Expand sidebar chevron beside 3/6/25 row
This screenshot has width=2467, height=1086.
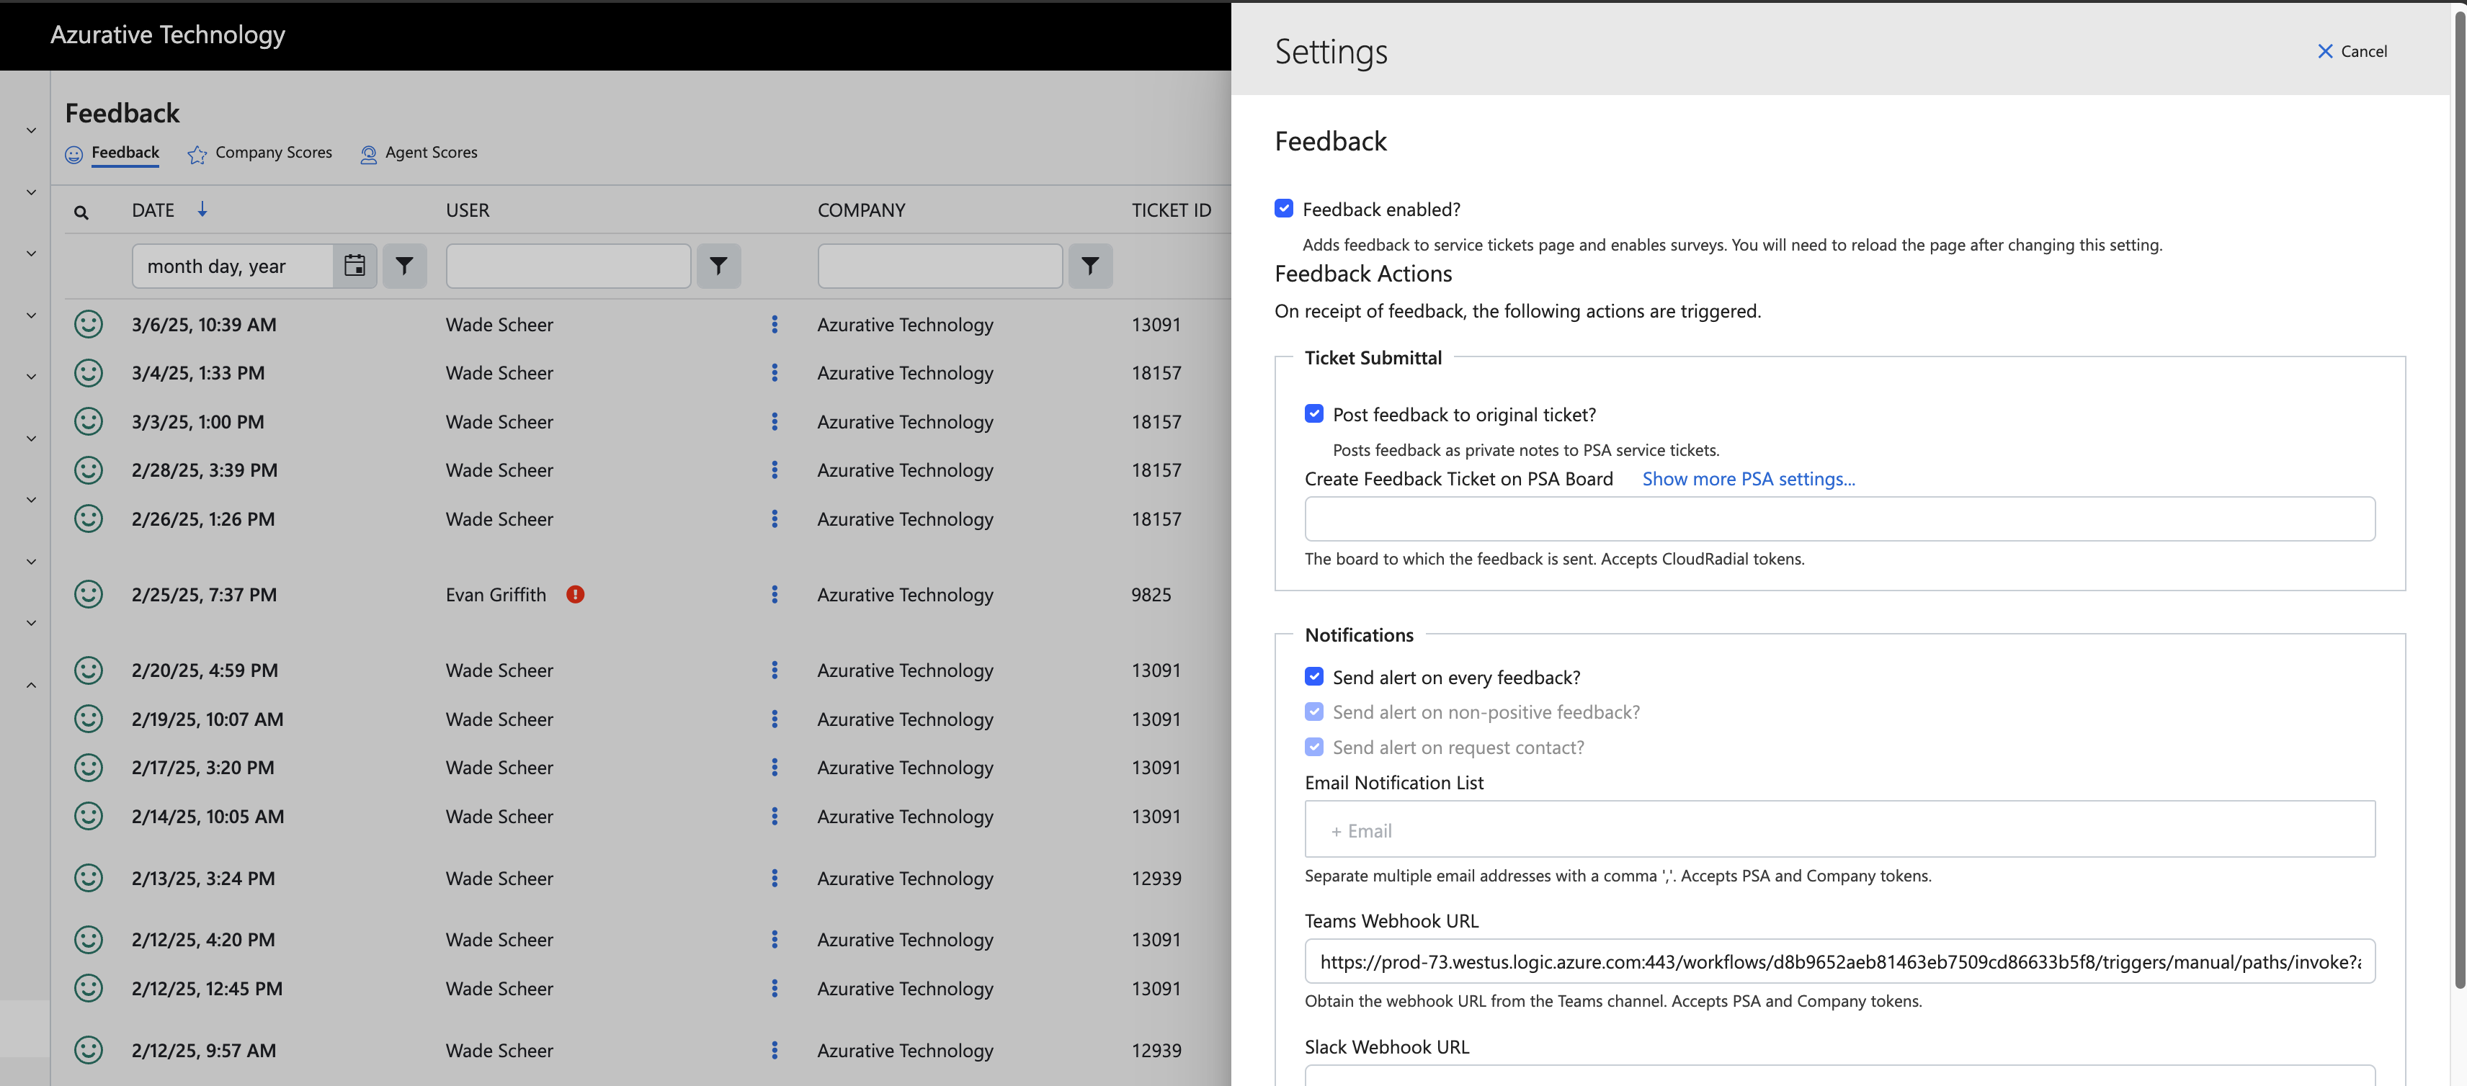(x=31, y=315)
